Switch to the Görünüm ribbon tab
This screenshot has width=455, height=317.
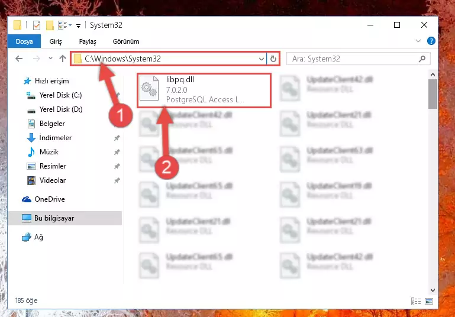(x=126, y=41)
